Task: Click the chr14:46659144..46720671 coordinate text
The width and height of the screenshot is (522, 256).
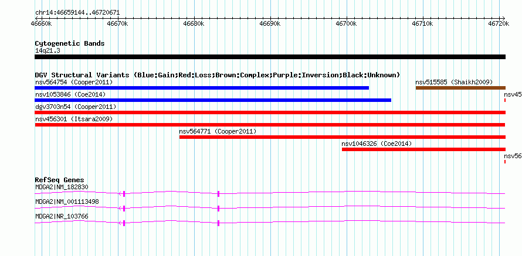Action: [x=77, y=13]
